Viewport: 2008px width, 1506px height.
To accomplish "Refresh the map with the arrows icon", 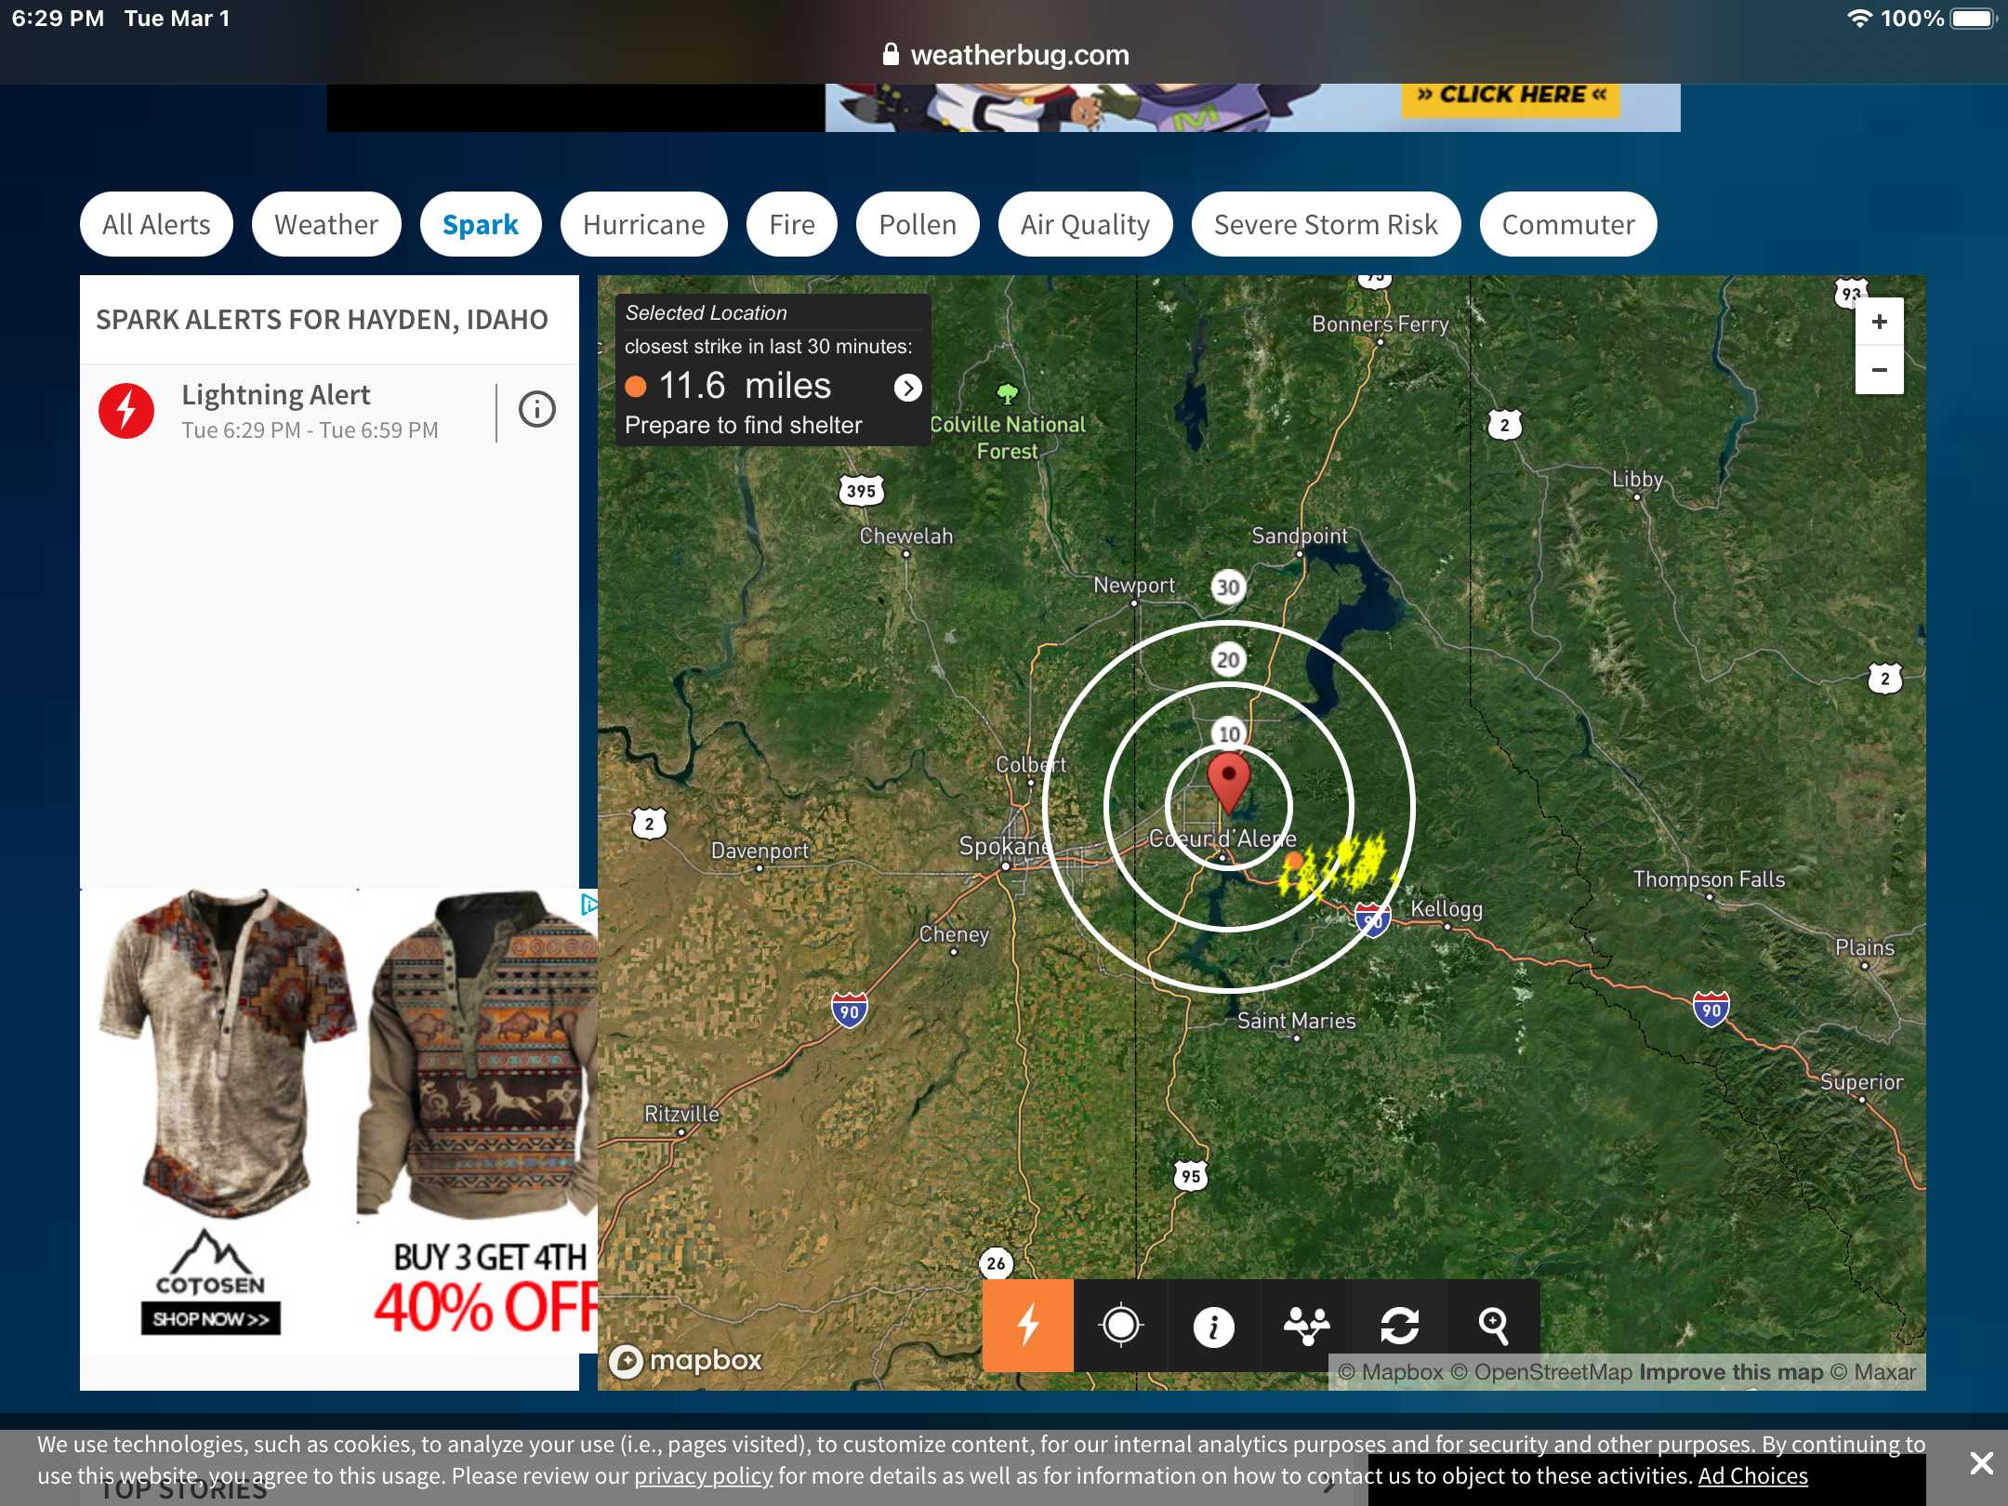I will coord(1399,1325).
